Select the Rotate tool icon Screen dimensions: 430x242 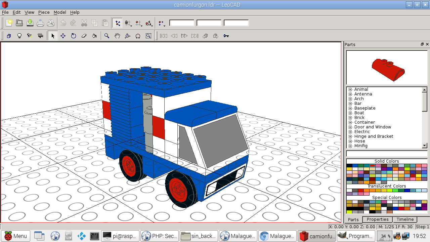(73, 36)
